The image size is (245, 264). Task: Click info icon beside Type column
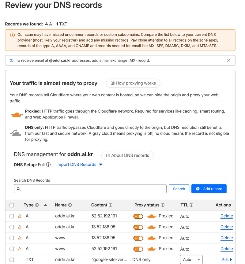(x=37, y=205)
